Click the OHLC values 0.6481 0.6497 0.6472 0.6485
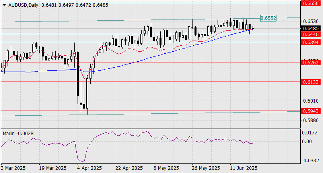323x173 pixels. point(75,5)
